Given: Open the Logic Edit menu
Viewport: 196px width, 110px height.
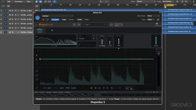Looking at the screenshot, I should pos(9,2).
